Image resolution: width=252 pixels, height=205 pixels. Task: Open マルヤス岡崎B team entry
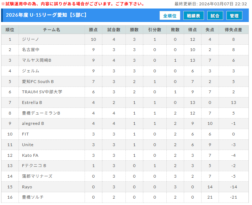pos(37,61)
